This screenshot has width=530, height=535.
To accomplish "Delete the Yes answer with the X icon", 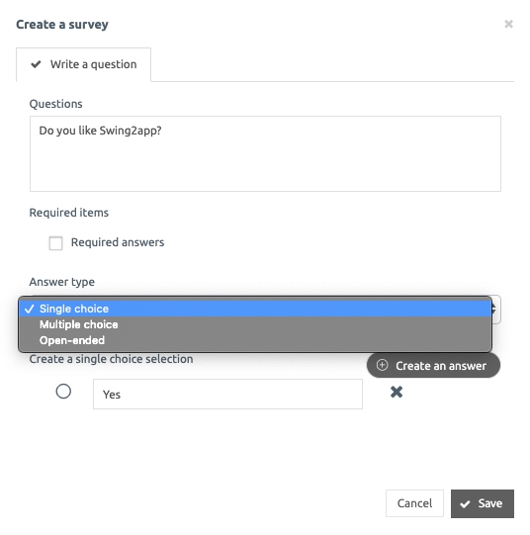I will pyautogui.click(x=397, y=392).
